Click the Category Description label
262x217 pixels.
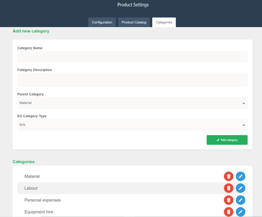point(34,70)
